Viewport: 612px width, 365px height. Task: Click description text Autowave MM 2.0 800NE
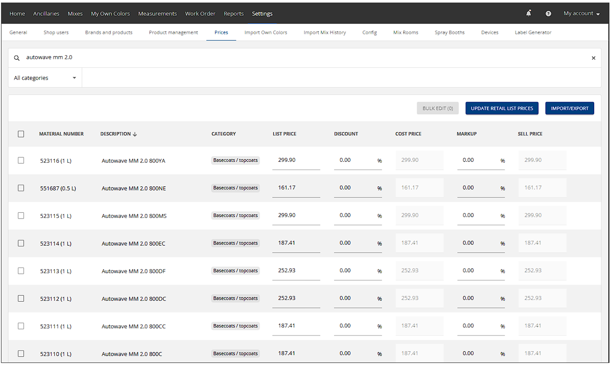(133, 188)
